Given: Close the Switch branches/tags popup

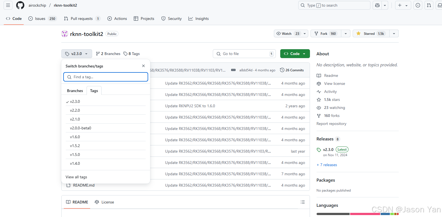Looking at the screenshot, I should point(143,66).
